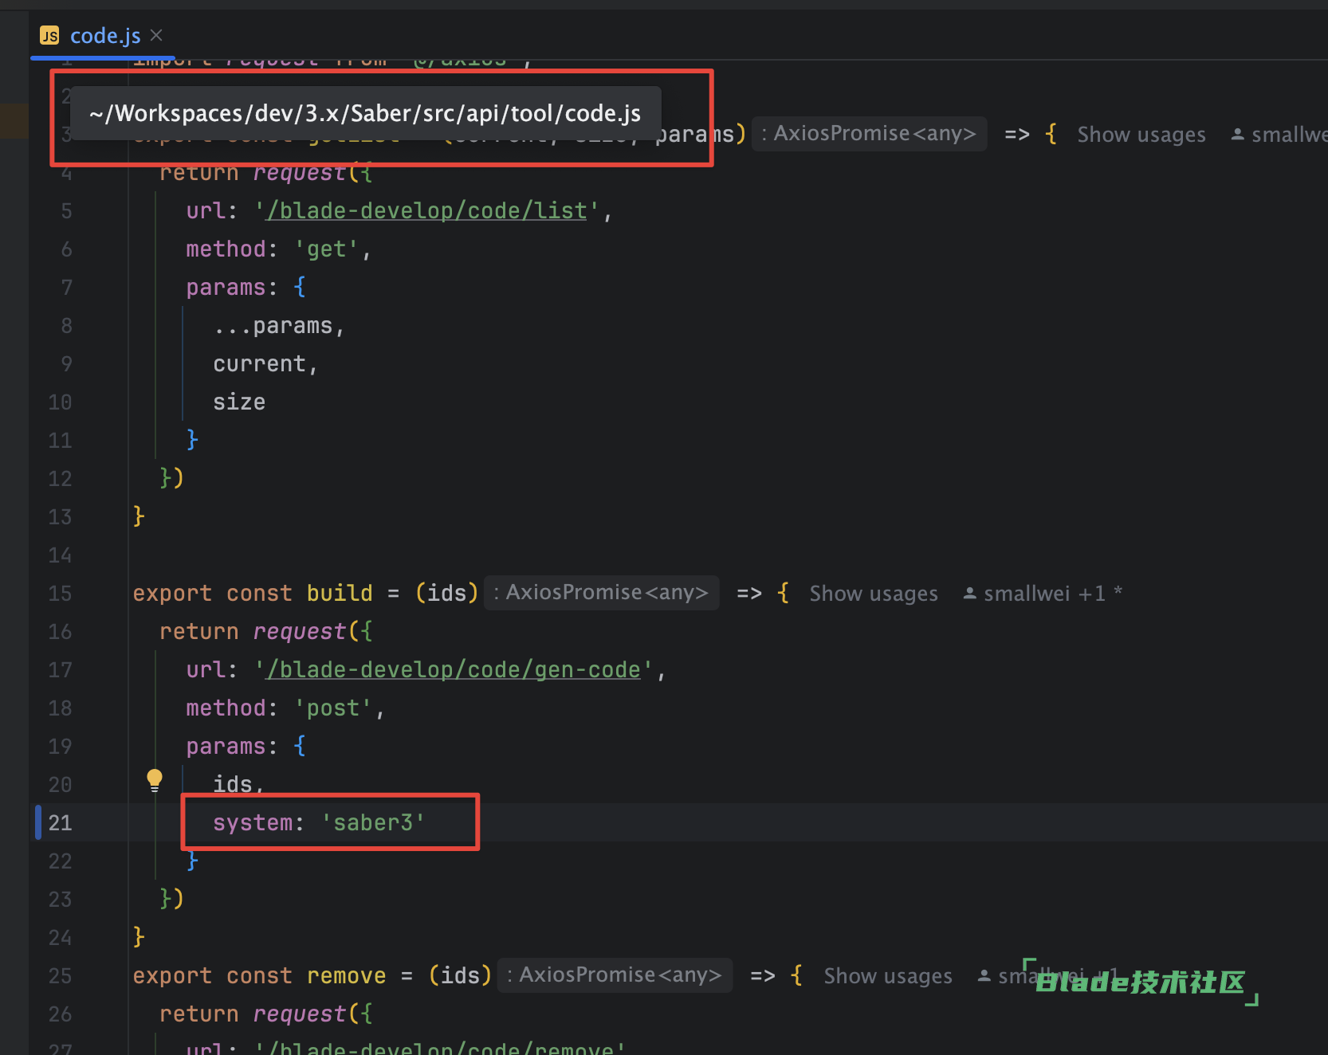Click the JS file icon on code.js tab
This screenshot has width=1328, height=1055.
(x=49, y=36)
